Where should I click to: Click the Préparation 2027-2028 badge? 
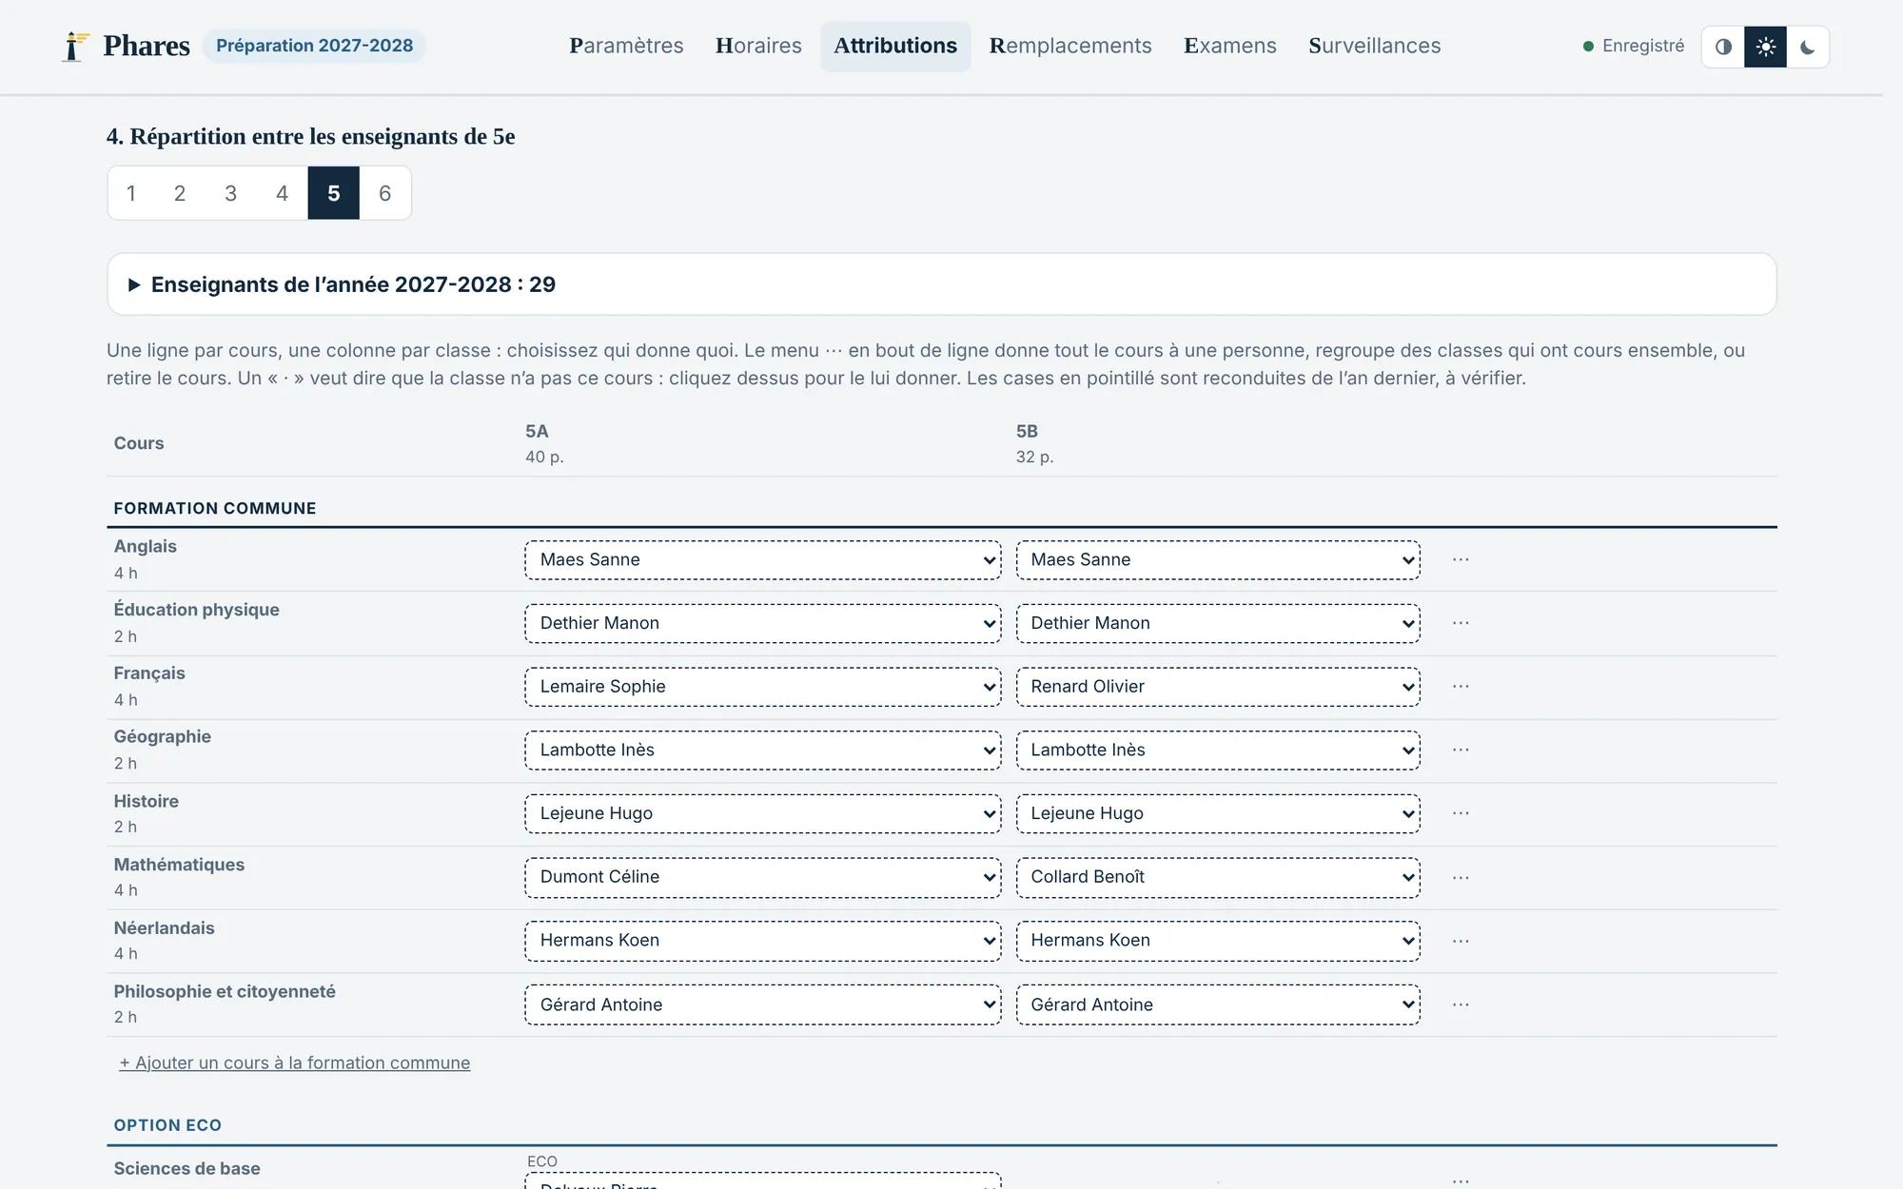(314, 46)
